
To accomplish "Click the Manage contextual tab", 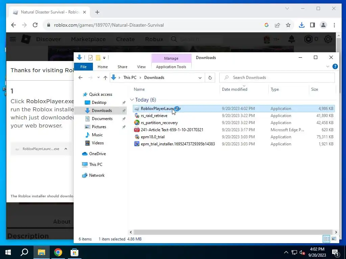I will pyautogui.click(x=171, y=58).
